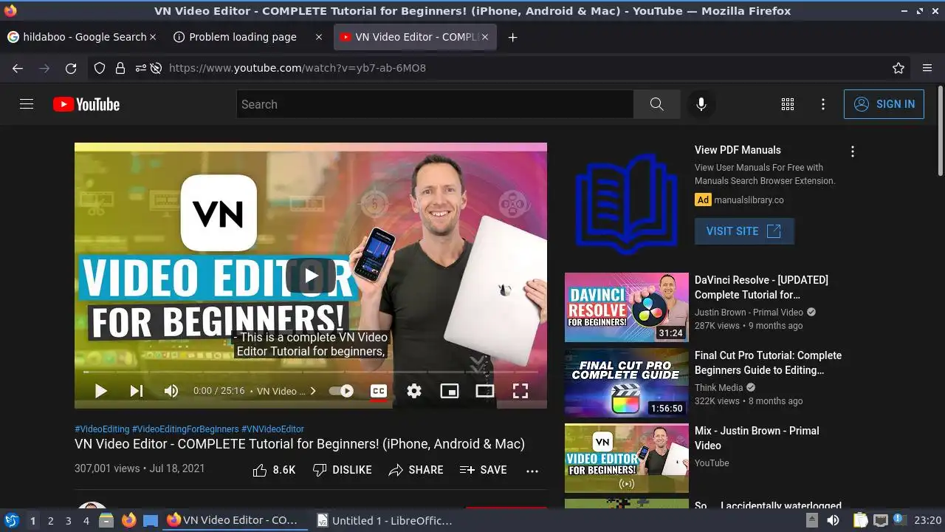This screenshot has width=945, height=532.
Task: Launch Firefox from the taskbar launcher
Action: coord(128,520)
